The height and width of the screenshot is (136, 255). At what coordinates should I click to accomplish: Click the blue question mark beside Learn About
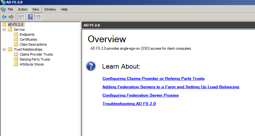(91, 66)
